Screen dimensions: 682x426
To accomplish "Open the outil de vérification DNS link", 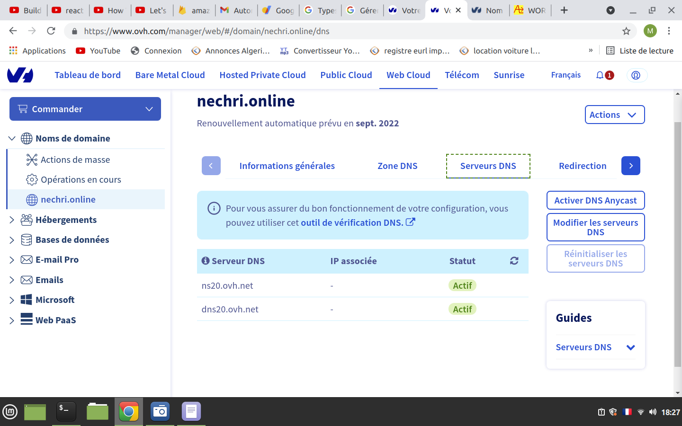I will (352, 223).
